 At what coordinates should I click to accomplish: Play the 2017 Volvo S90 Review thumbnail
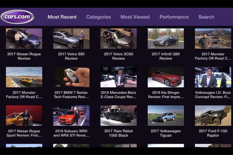pyautogui.click(x=71, y=39)
